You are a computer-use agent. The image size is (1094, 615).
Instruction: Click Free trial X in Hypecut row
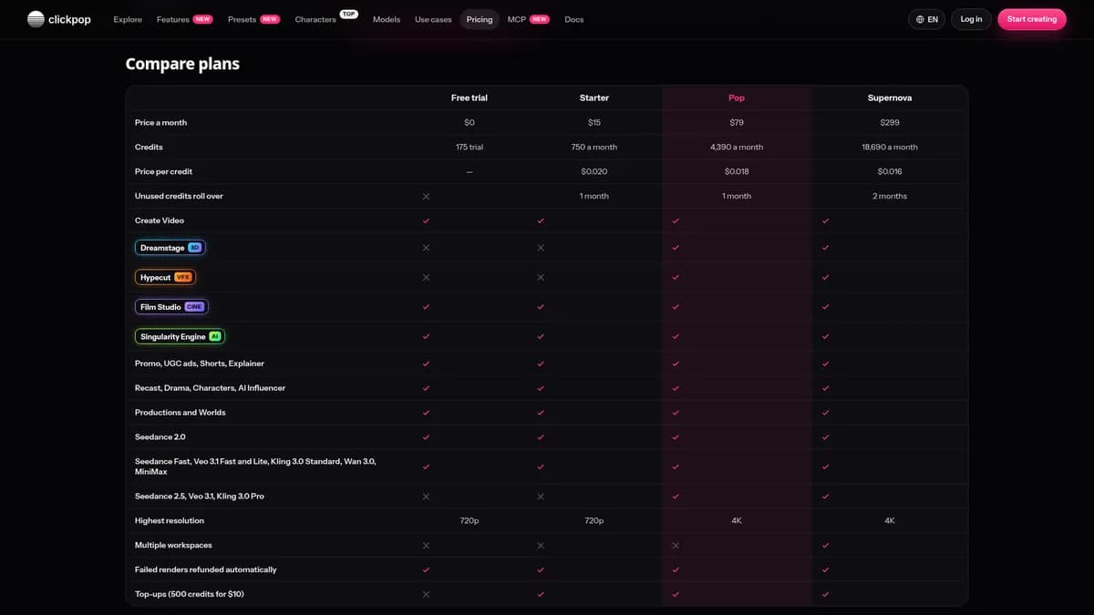coord(426,277)
